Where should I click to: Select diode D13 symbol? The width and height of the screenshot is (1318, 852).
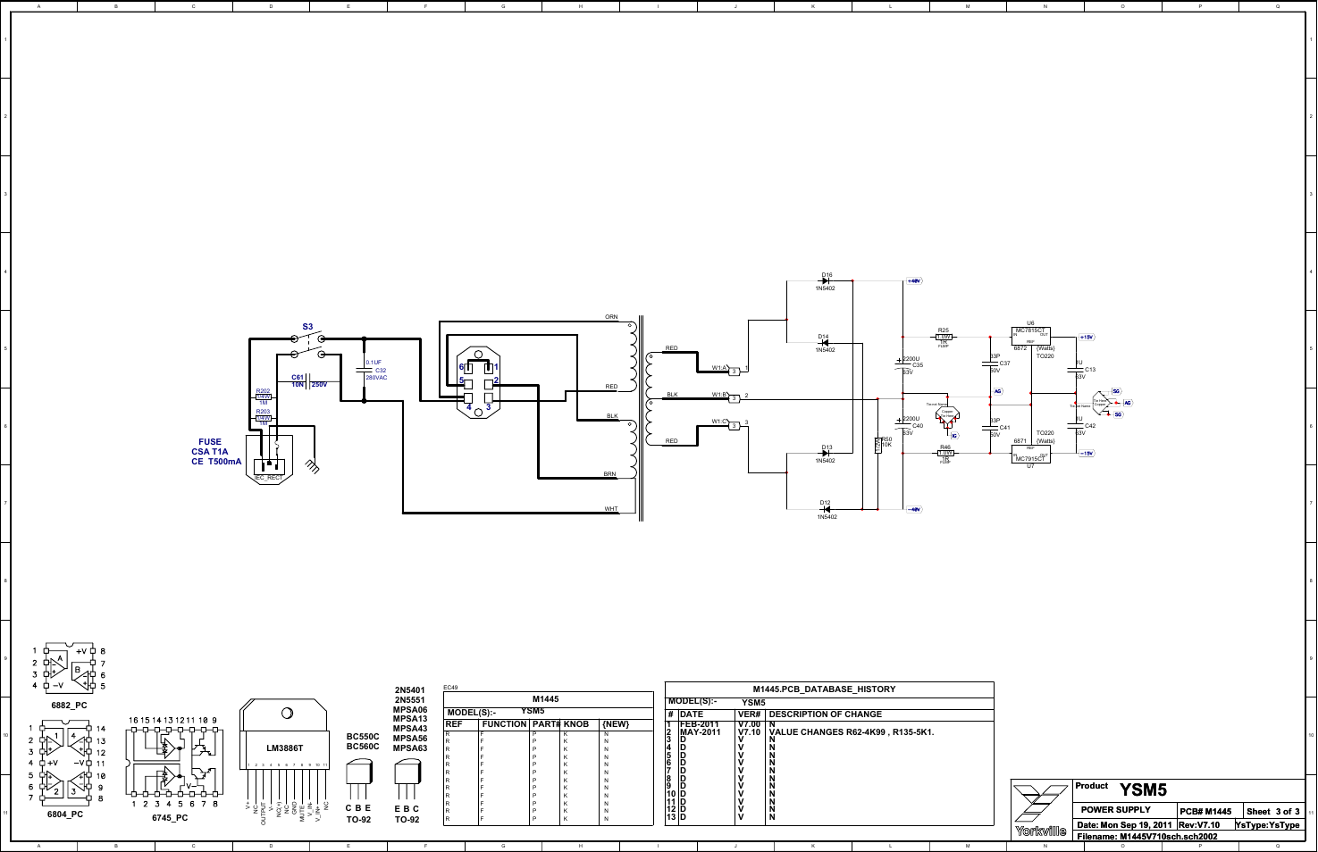[x=826, y=454]
